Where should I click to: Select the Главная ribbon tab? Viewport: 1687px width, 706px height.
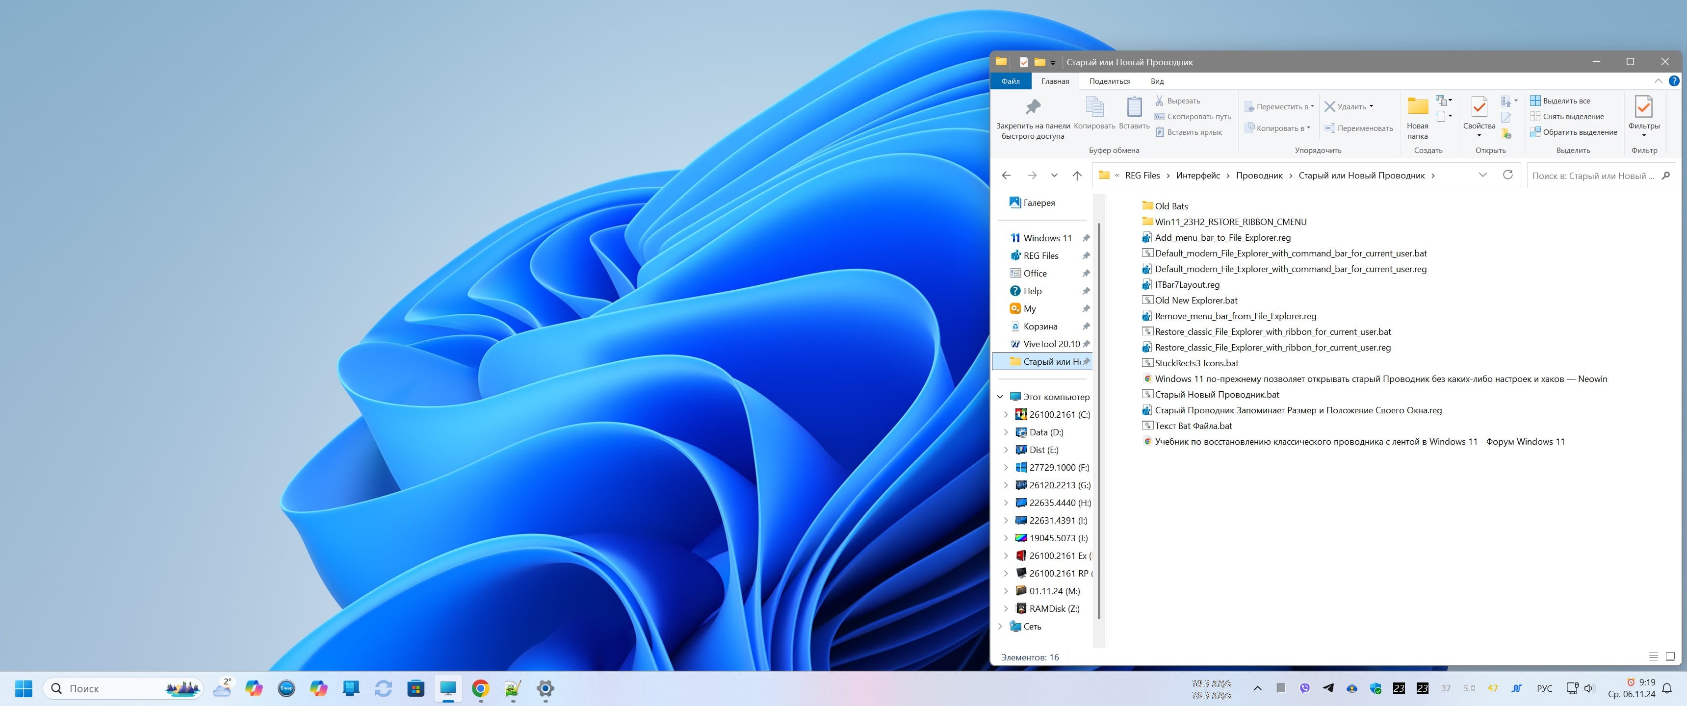1055,81
